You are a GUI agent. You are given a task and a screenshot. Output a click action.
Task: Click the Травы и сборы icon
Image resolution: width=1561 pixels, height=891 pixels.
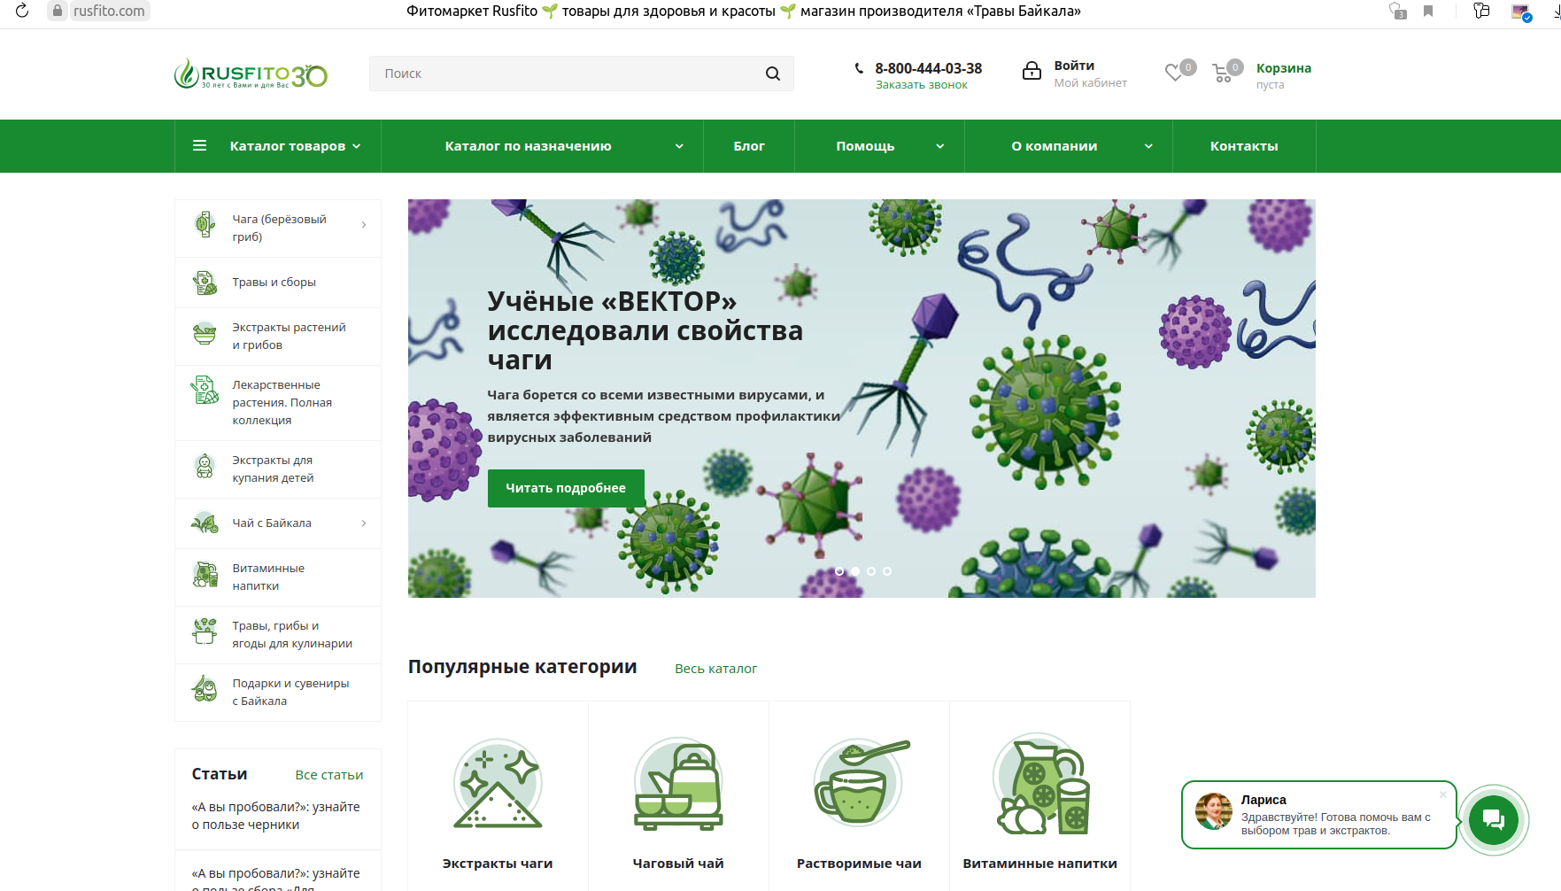point(205,283)
